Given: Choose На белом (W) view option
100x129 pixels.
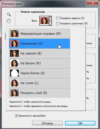Looking at the screenshot, I should click(x=39, y=63).
